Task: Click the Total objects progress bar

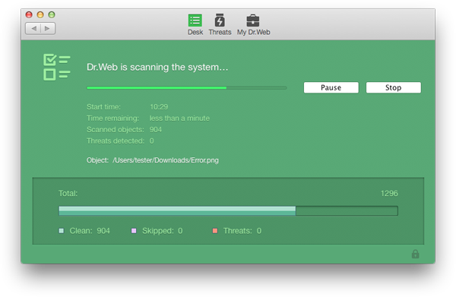Action: click(228, 210)
